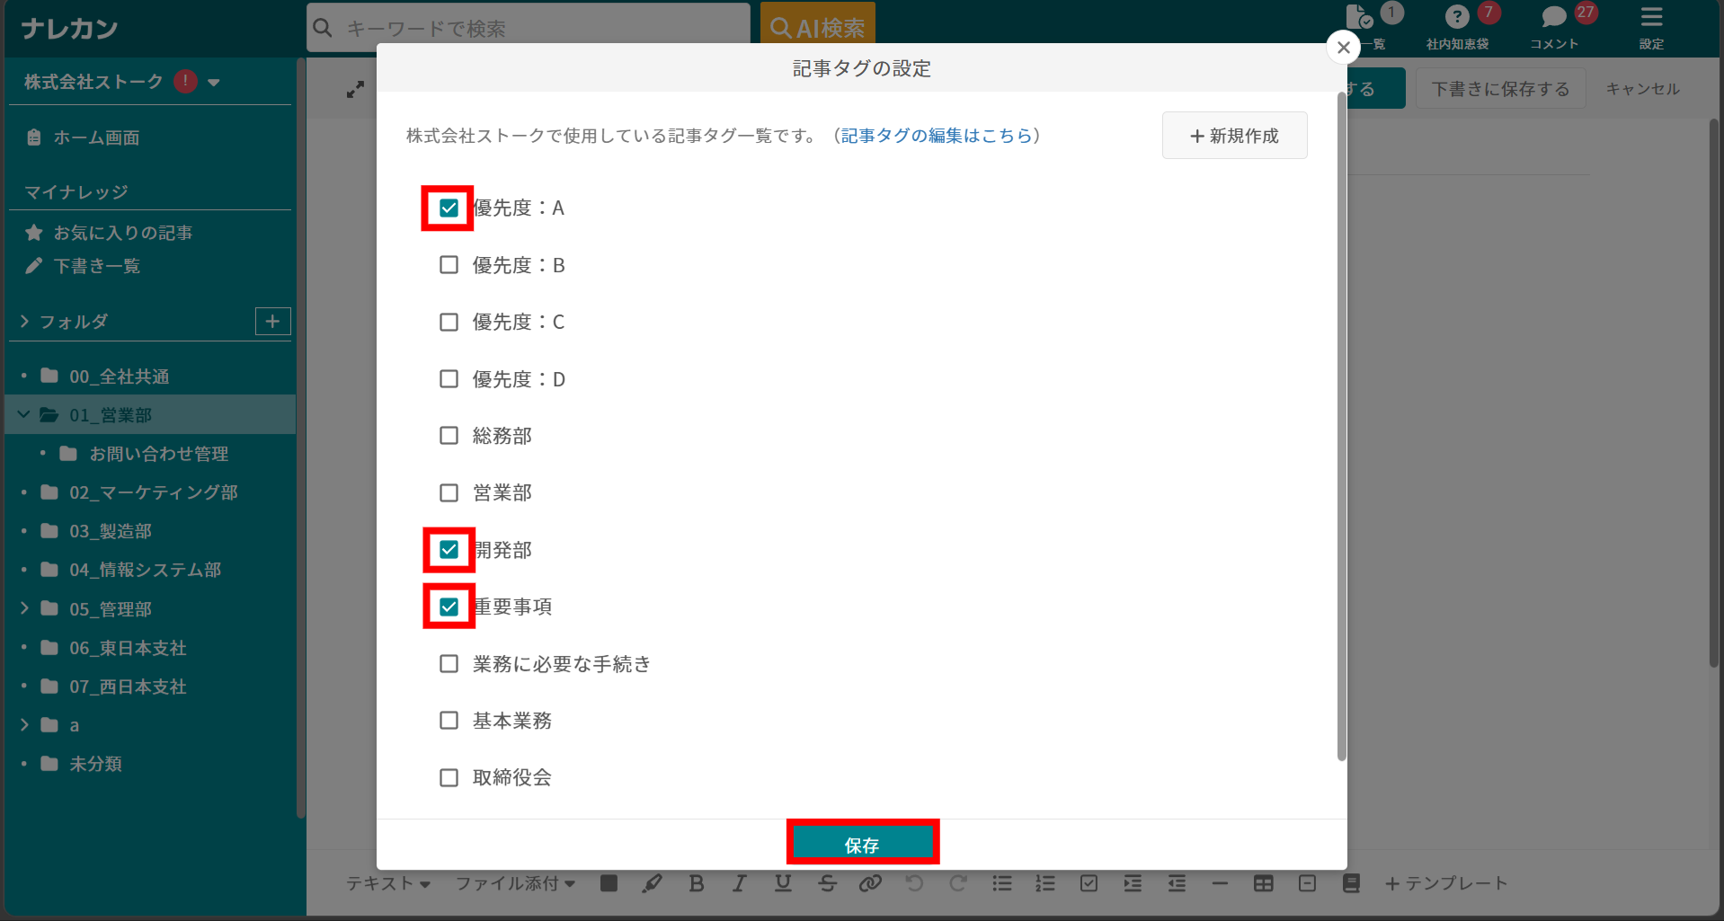Click the テンプレート button

pos(1446,883)
